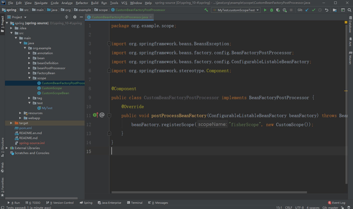Start debugging with the bug icon
353x209 pixels.
point(272,10)
